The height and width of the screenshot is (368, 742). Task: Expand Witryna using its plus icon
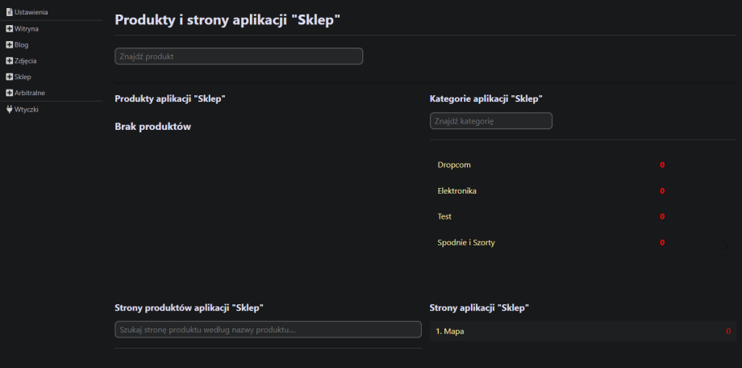pos(10,28)
